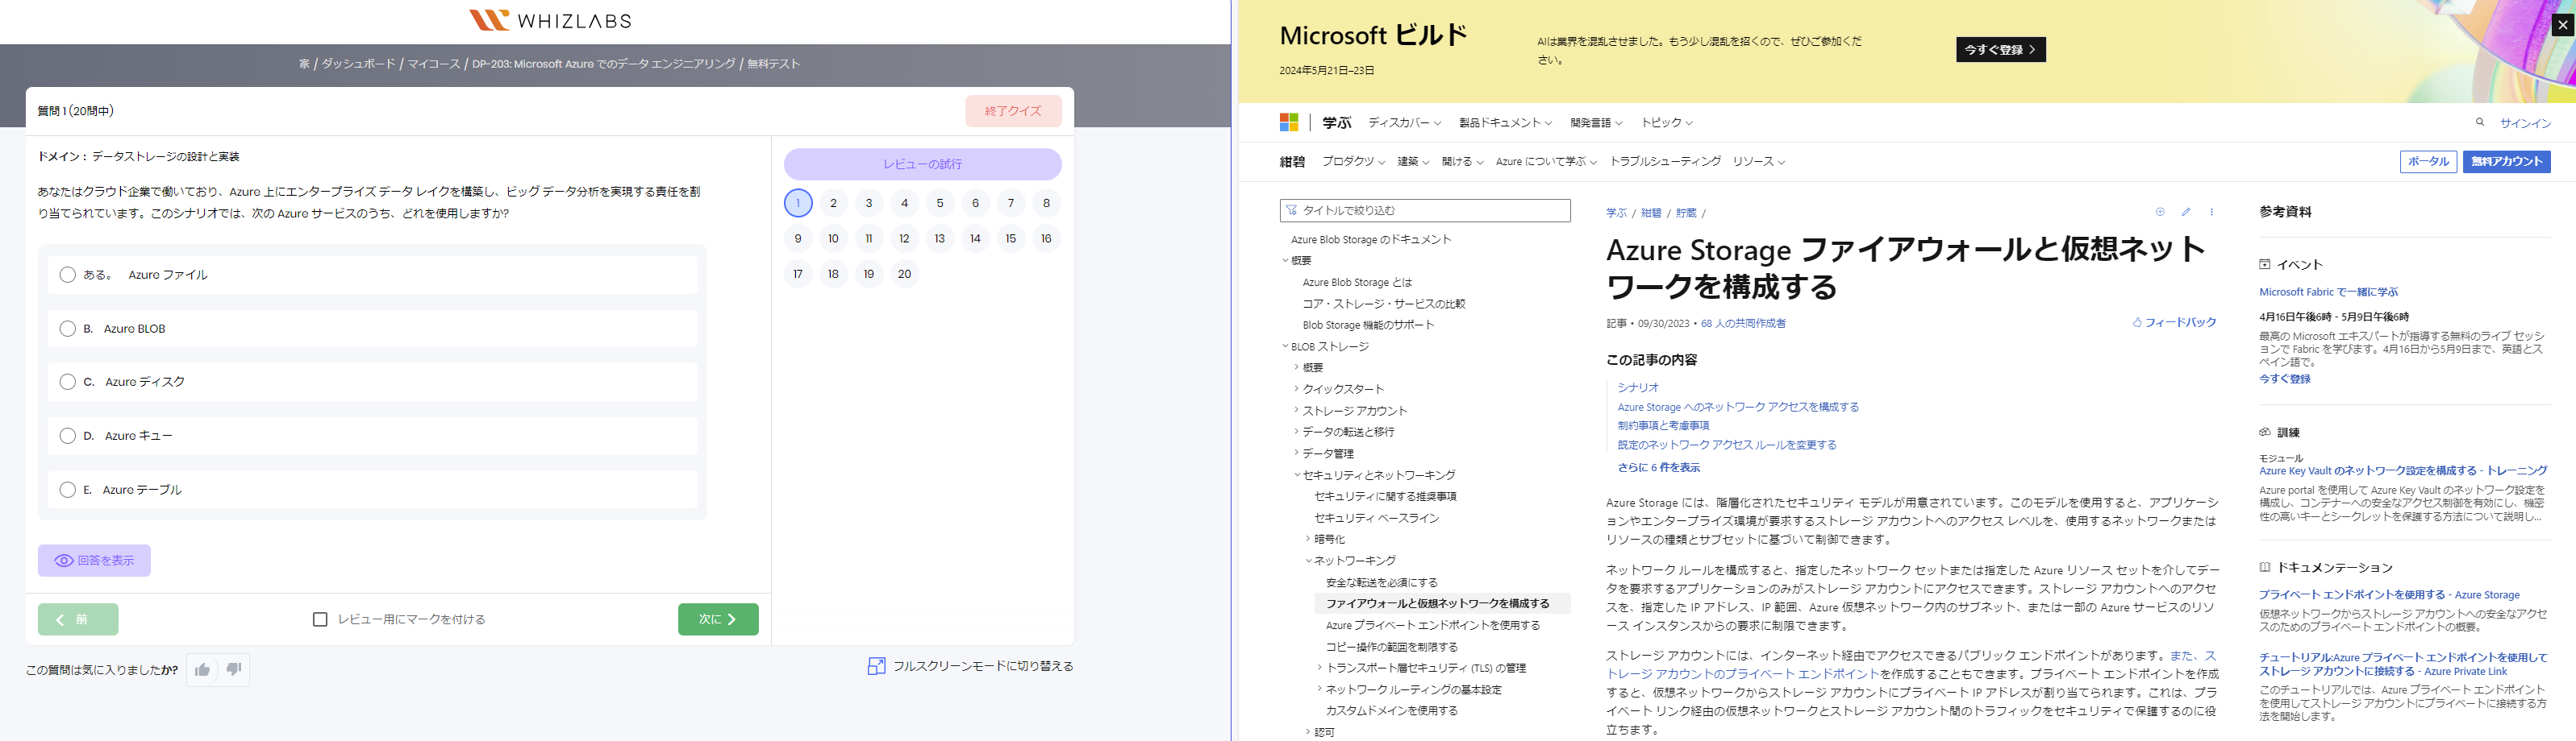Show the answer with 回答を表示
This screenshot has height=741, width=2576.
pos(94,561)
